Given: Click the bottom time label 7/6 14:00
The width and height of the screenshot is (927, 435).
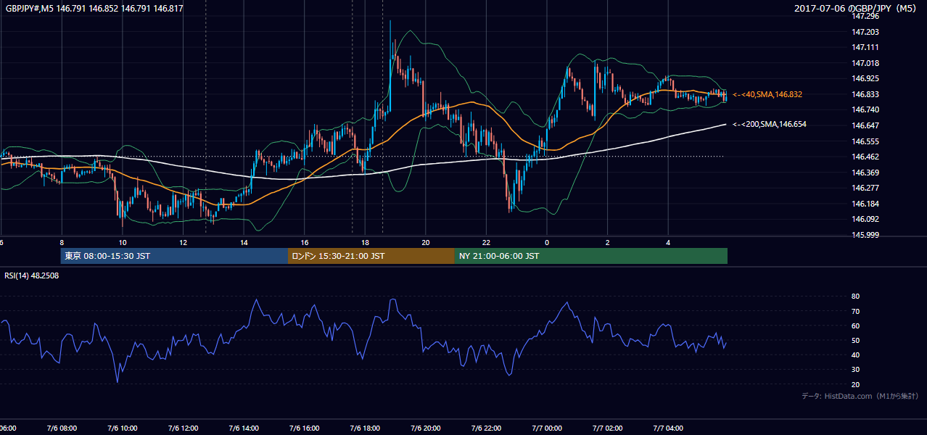Looking at the screenshot, I should [244, 428].
